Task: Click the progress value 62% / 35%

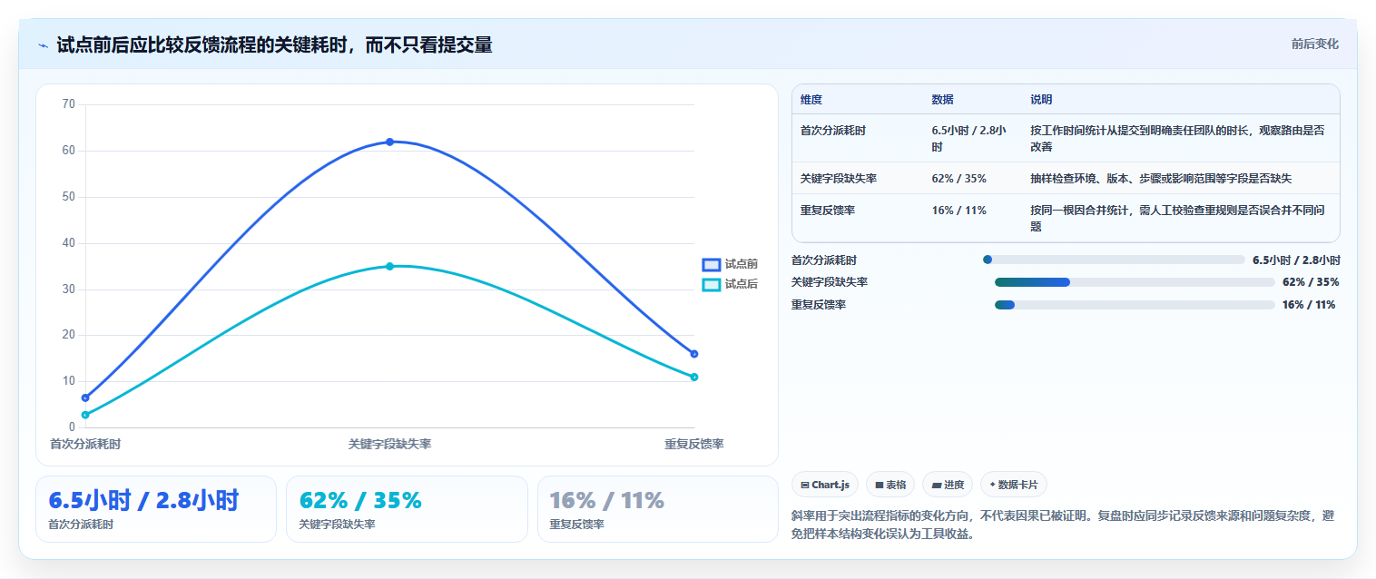Action: coord(1311,282)
